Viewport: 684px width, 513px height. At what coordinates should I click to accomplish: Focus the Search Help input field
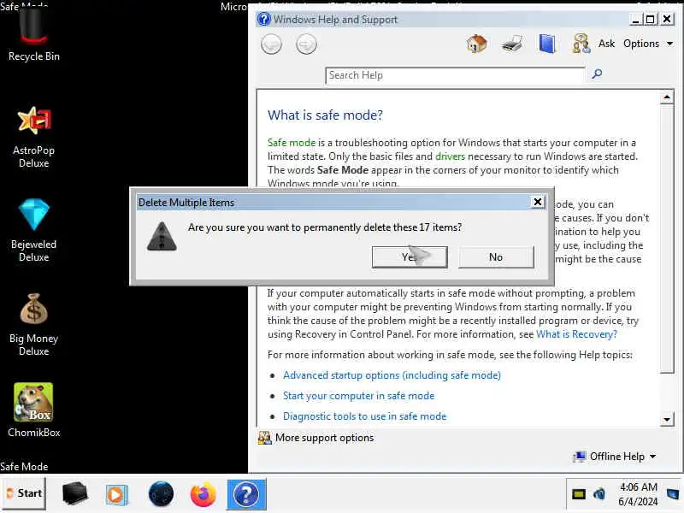[x=455, y=75]
